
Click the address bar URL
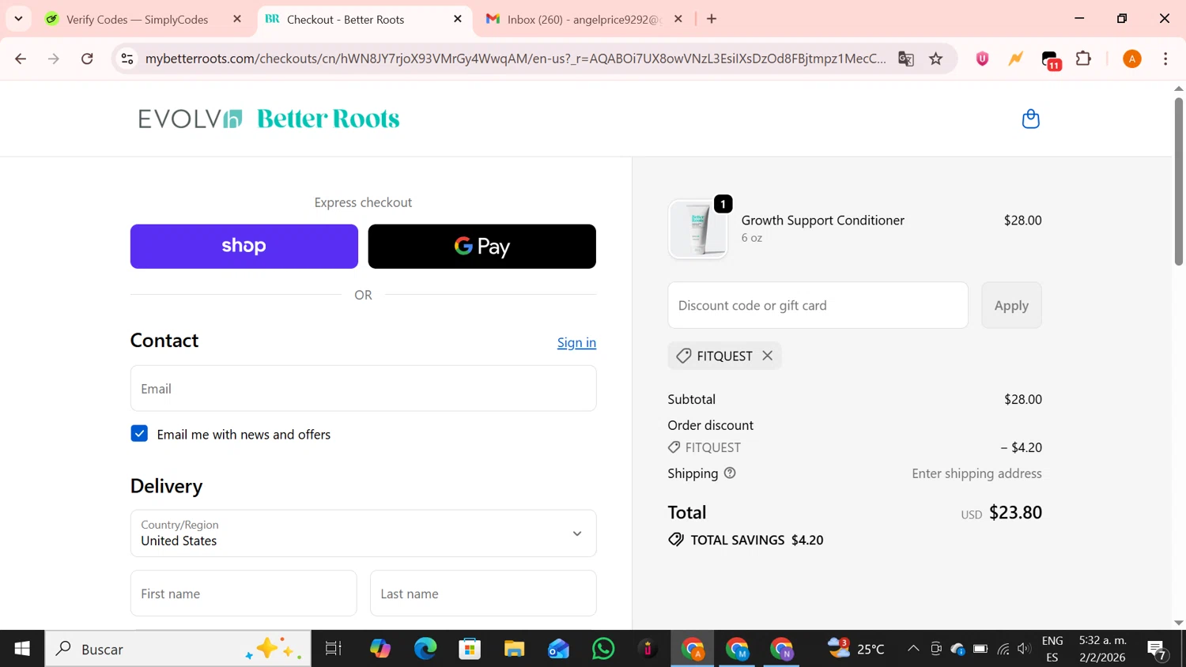click(x=516, y=58)
